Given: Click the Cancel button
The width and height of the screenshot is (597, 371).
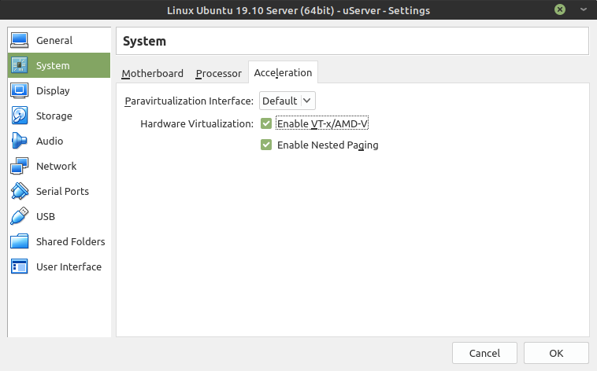Looking at the screenshot, I should [x=484, y=353].
